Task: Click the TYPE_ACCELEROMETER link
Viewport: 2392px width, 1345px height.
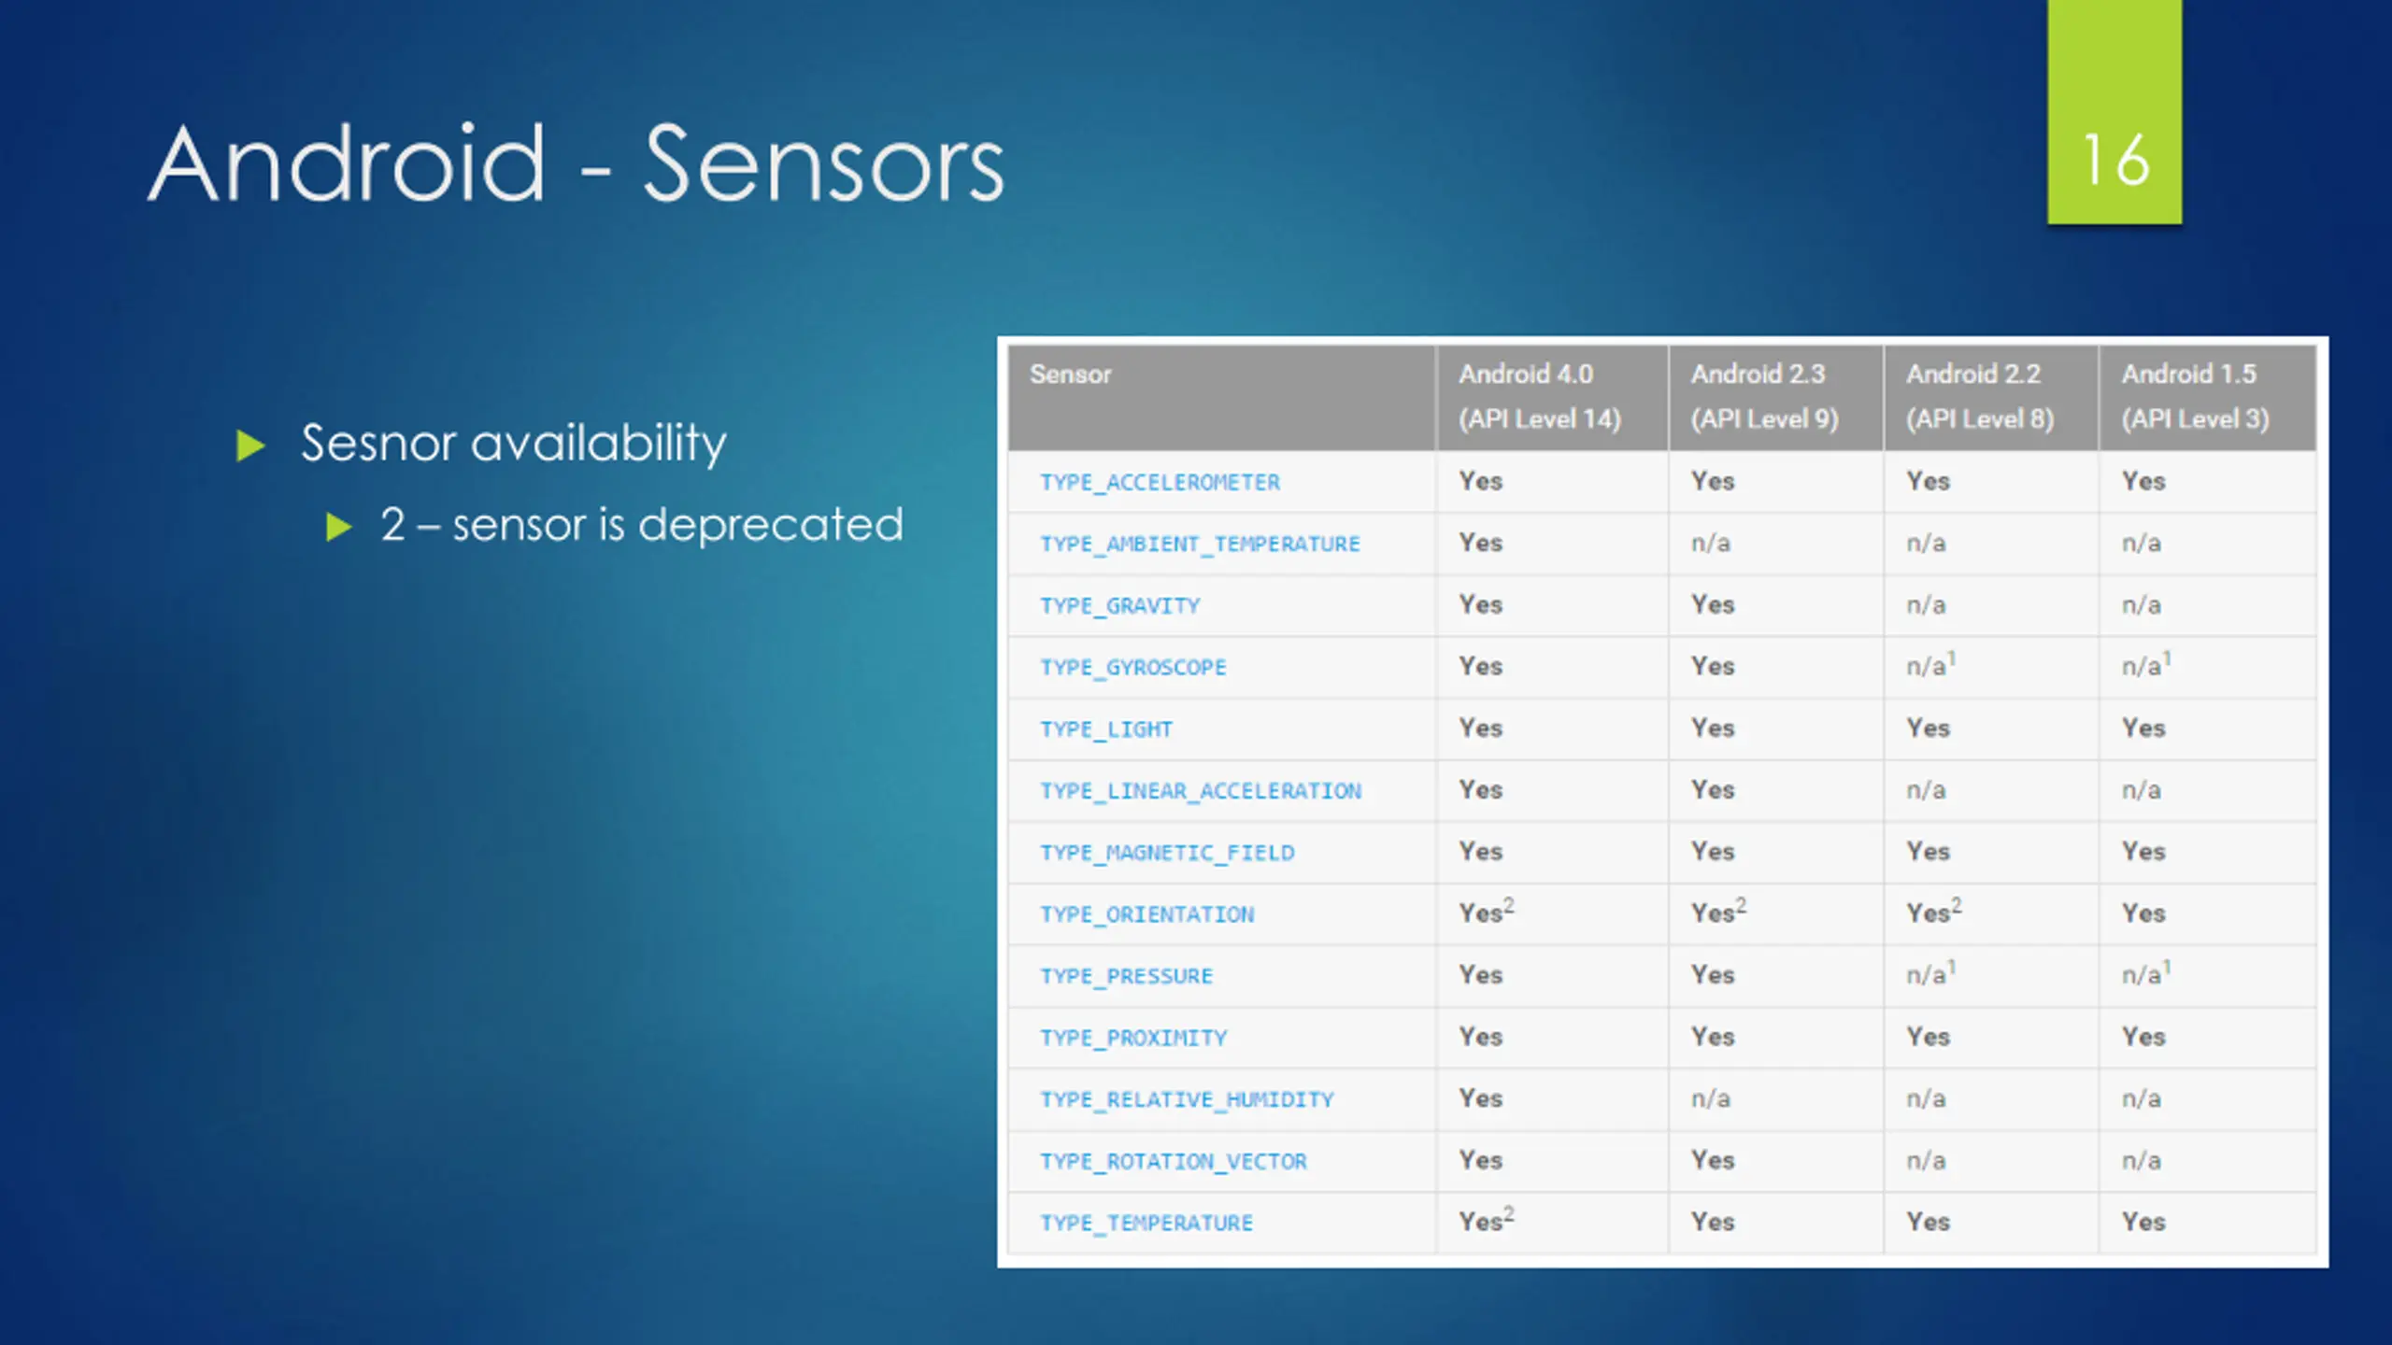Action: [x=1160, y=482]
